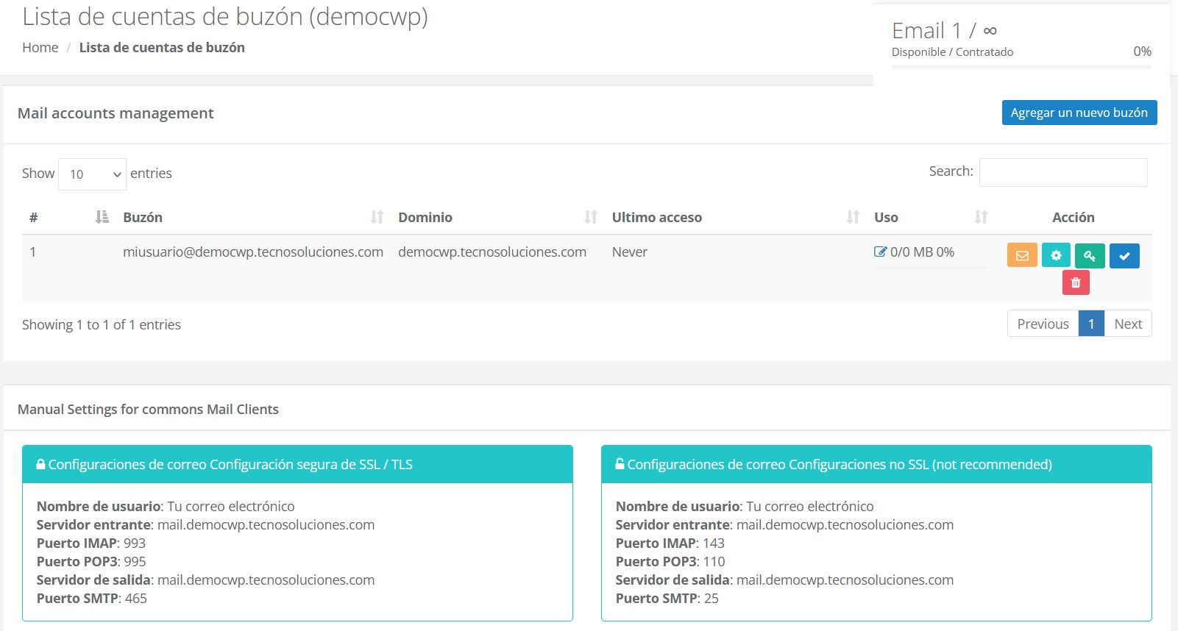Click the Next pagination button
Viewport: 1178px width, 631px height.
1127,324
